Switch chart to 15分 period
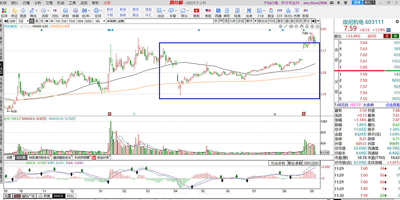This screenshot has width=400, height=200. 72,21
